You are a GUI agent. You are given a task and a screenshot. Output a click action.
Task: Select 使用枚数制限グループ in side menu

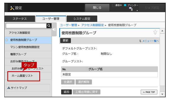click(28, 40)
